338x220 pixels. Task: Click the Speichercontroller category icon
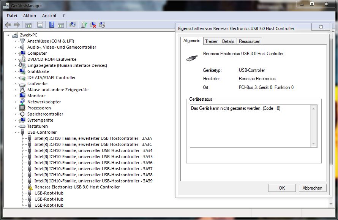[x=22, y=114]
